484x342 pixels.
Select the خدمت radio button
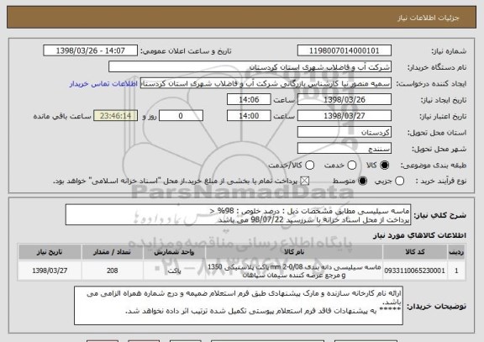pyautogui.click(x=351, y=166)
